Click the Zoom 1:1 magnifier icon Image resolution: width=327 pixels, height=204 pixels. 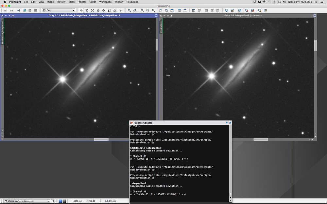pos(142,10)
